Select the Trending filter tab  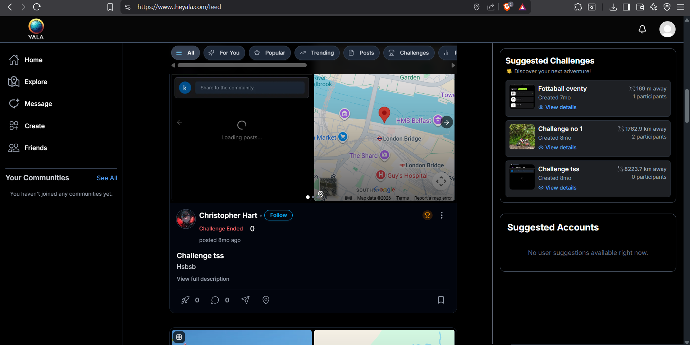pos(317,53)
